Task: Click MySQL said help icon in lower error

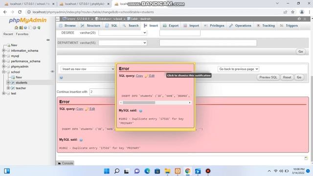Action: (81, 140)
